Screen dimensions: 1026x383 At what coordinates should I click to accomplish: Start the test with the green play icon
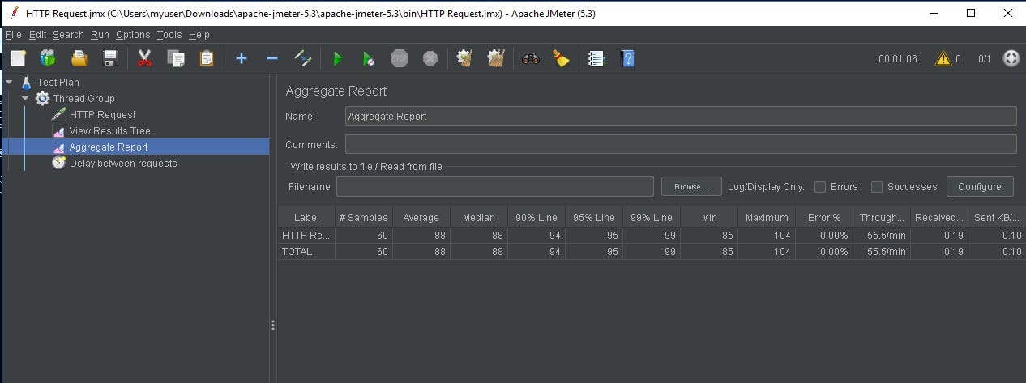[338, 58]
